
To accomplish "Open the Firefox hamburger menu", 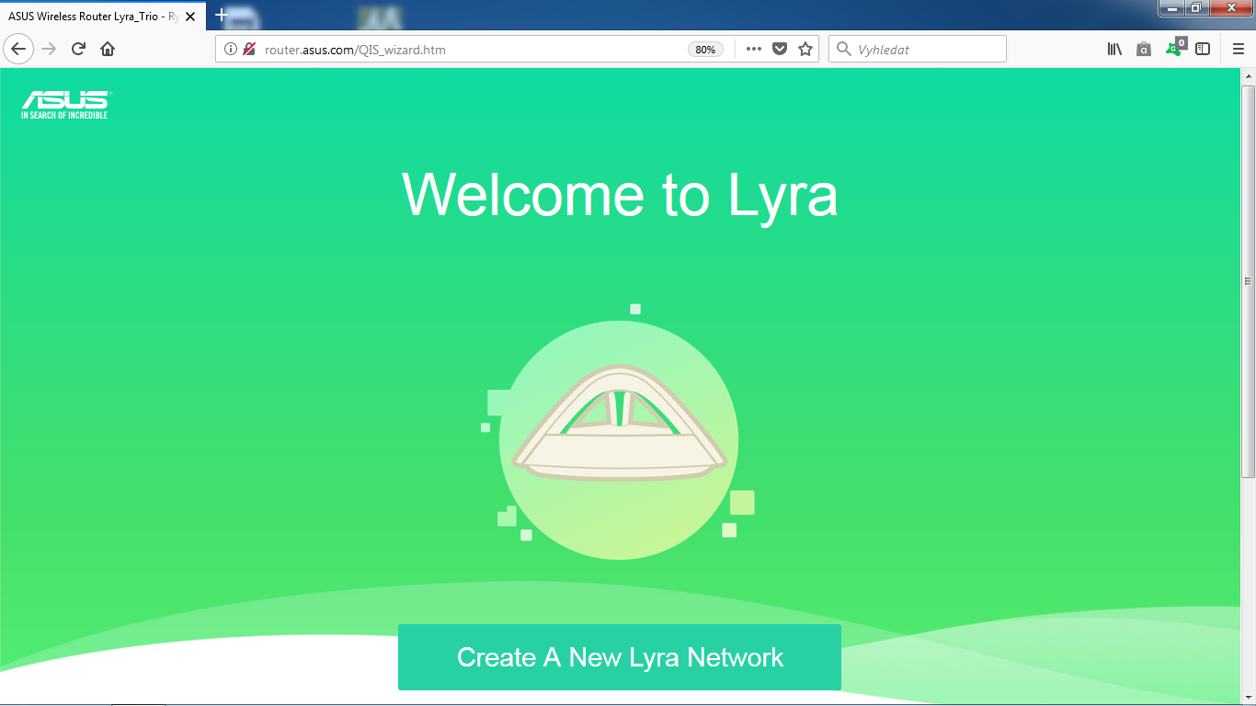I will [1239, 49].
